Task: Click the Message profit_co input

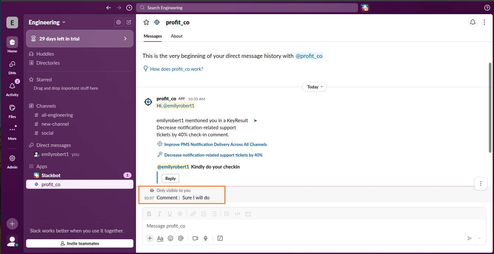Action: pyautogui.click(x=314, y=226)
